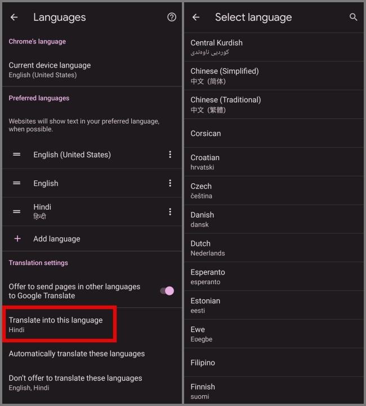Viewport: 366px width, 406px height.
Task: Grab the reorder handle for English
Action: pos(17,183)
